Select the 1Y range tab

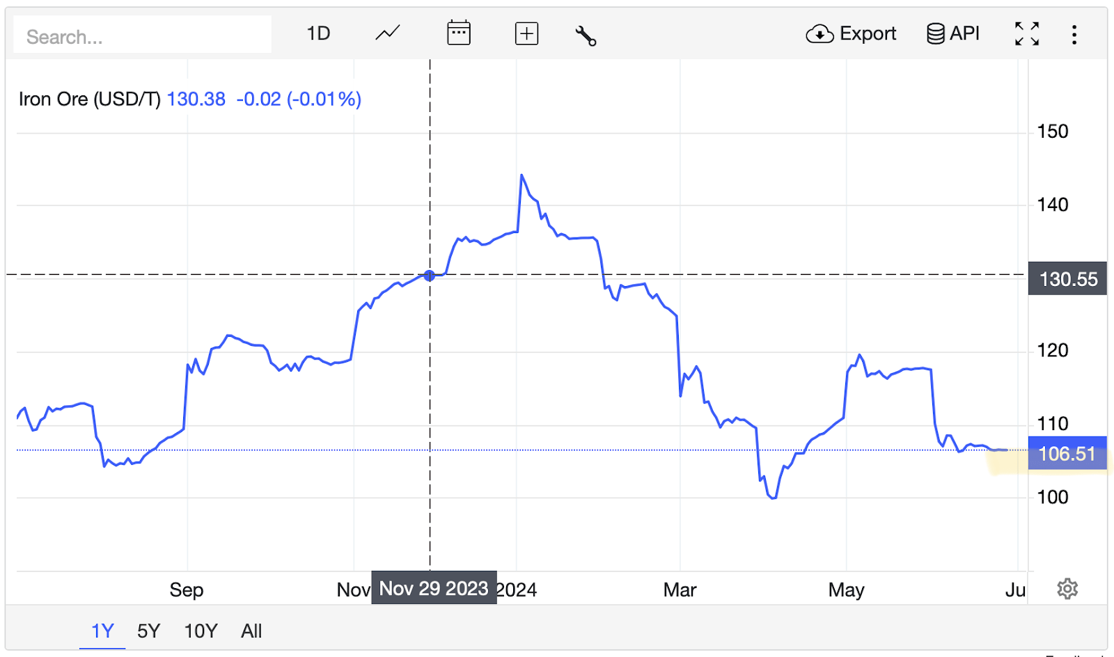[x=102, y=631]
